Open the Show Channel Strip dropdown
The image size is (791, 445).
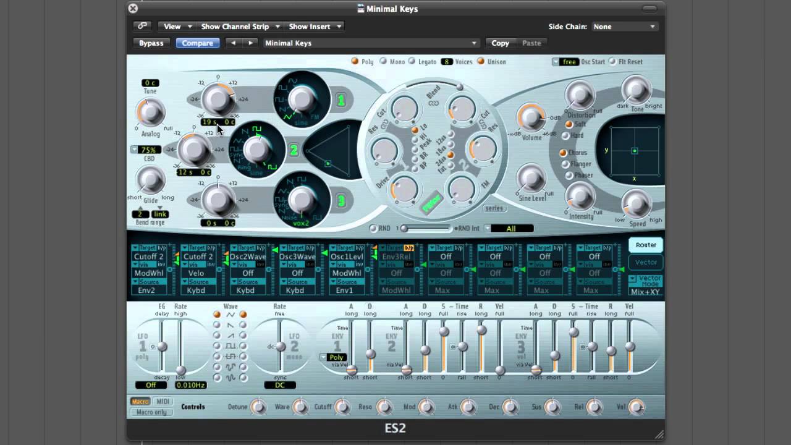(240, 26)
